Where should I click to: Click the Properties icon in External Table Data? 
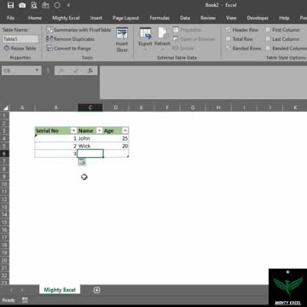pyautogui.click(x=176, y=30)
